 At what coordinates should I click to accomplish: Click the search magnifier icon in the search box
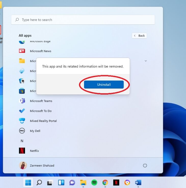tap(17, 20)
